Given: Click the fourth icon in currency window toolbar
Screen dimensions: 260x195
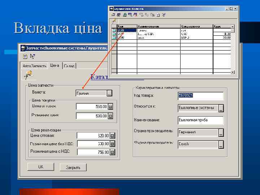Looking at the screenshot, I should pos(130,15).
